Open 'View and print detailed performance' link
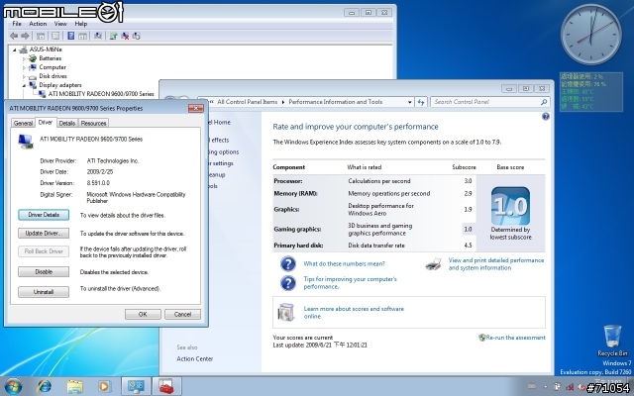This screenshot has height=396, width=634. tap(496, 264)
